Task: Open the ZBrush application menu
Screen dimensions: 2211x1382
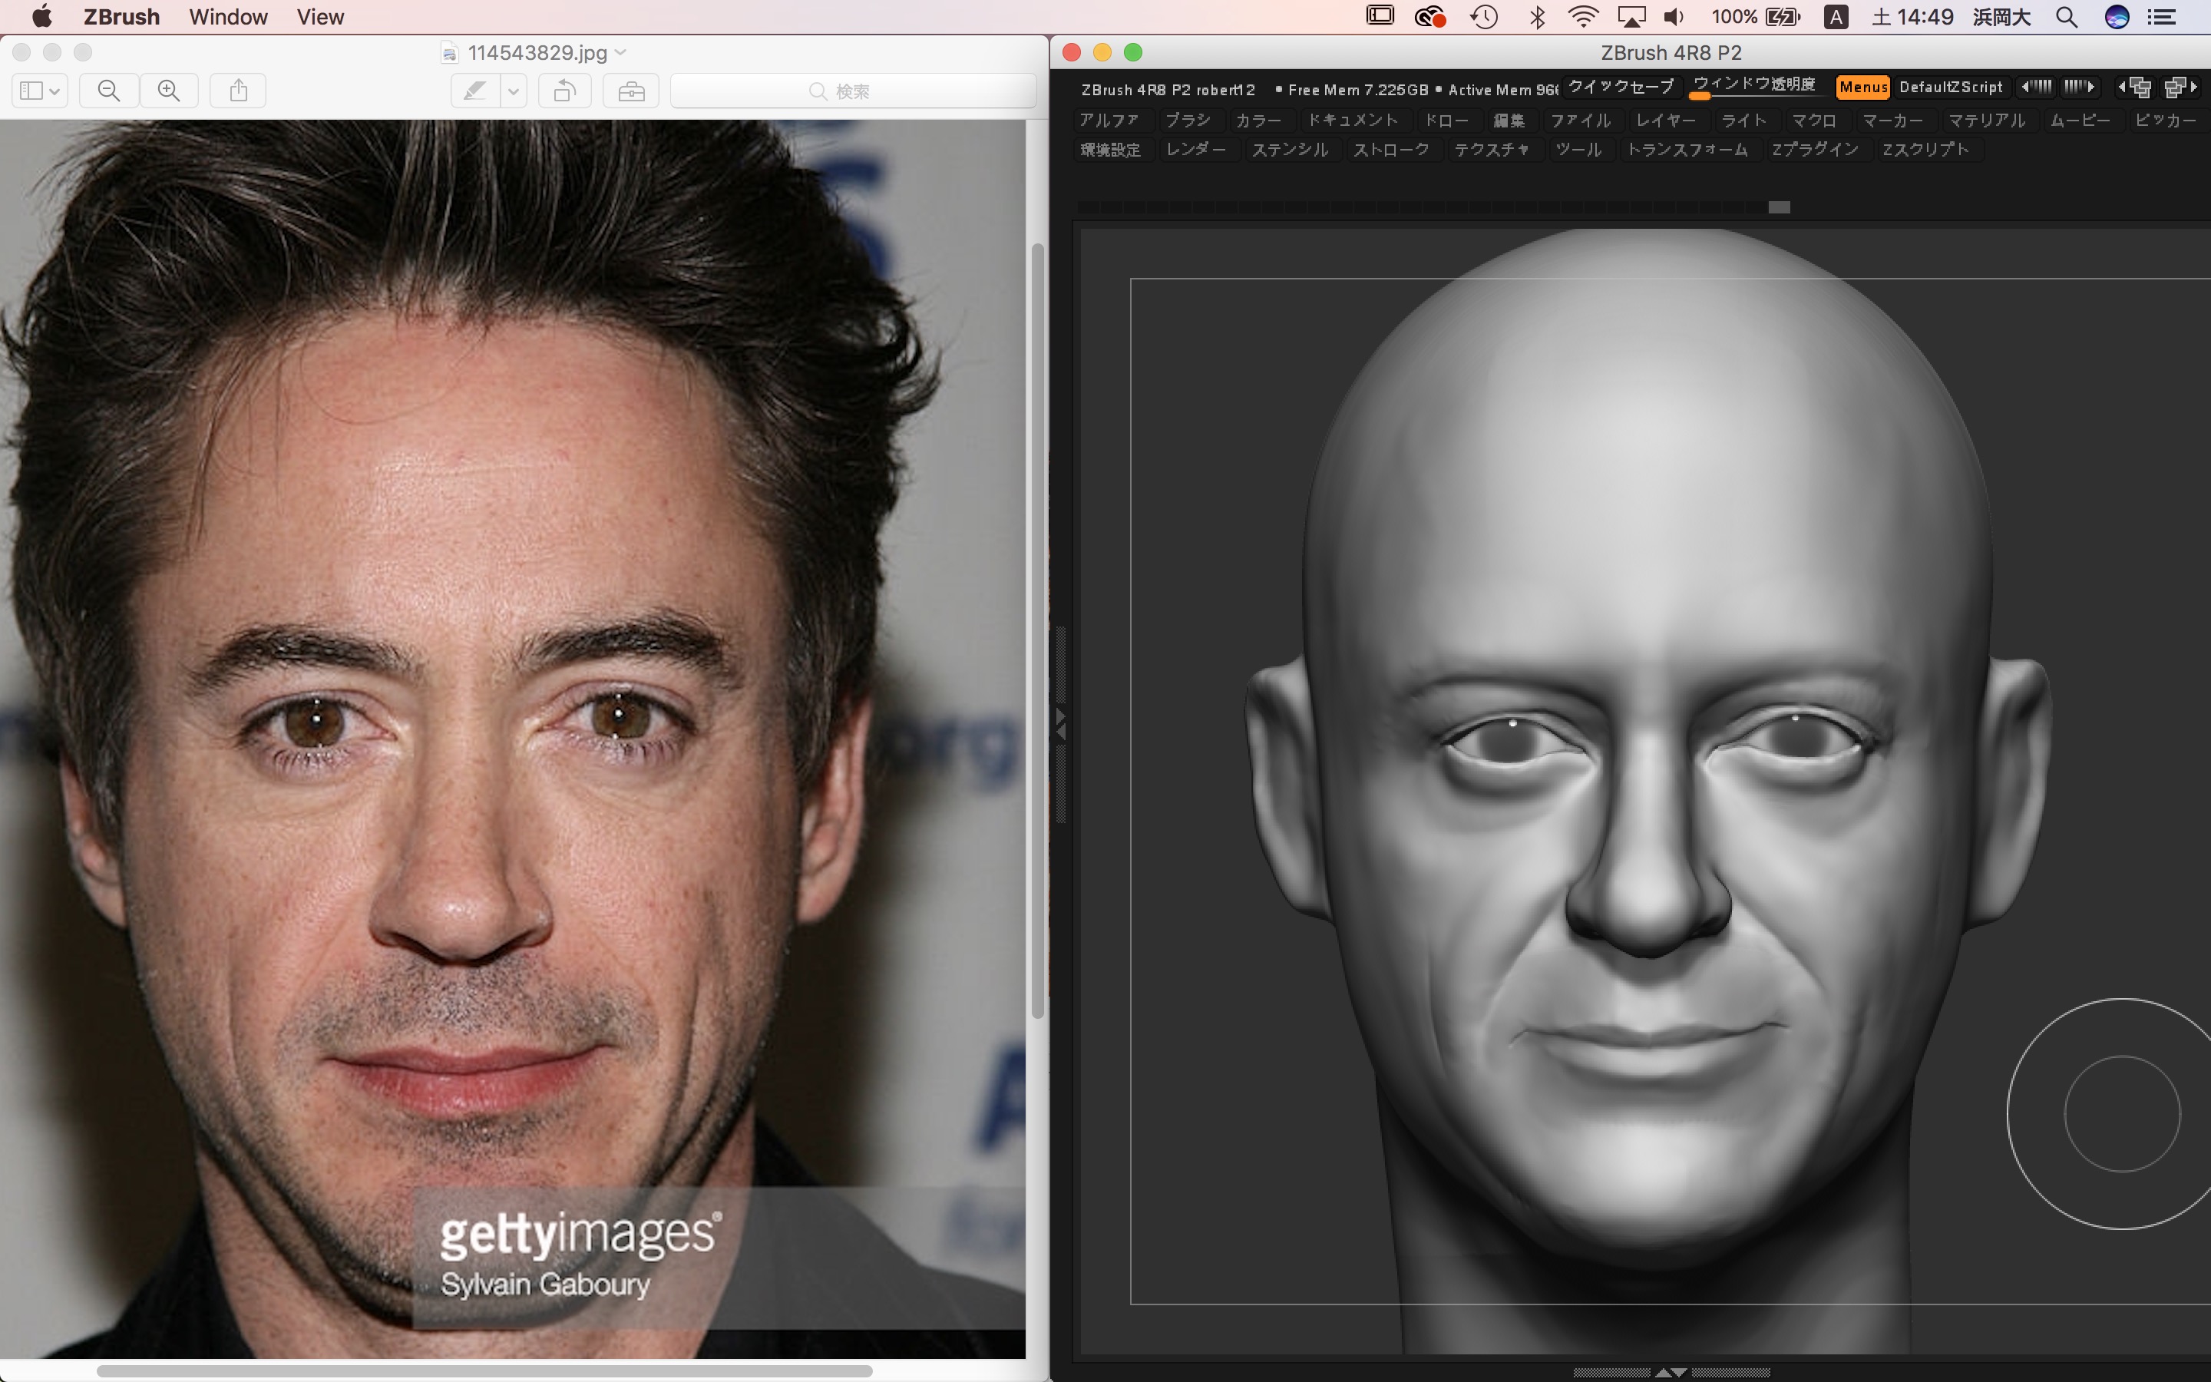Action: coord(121,16)
